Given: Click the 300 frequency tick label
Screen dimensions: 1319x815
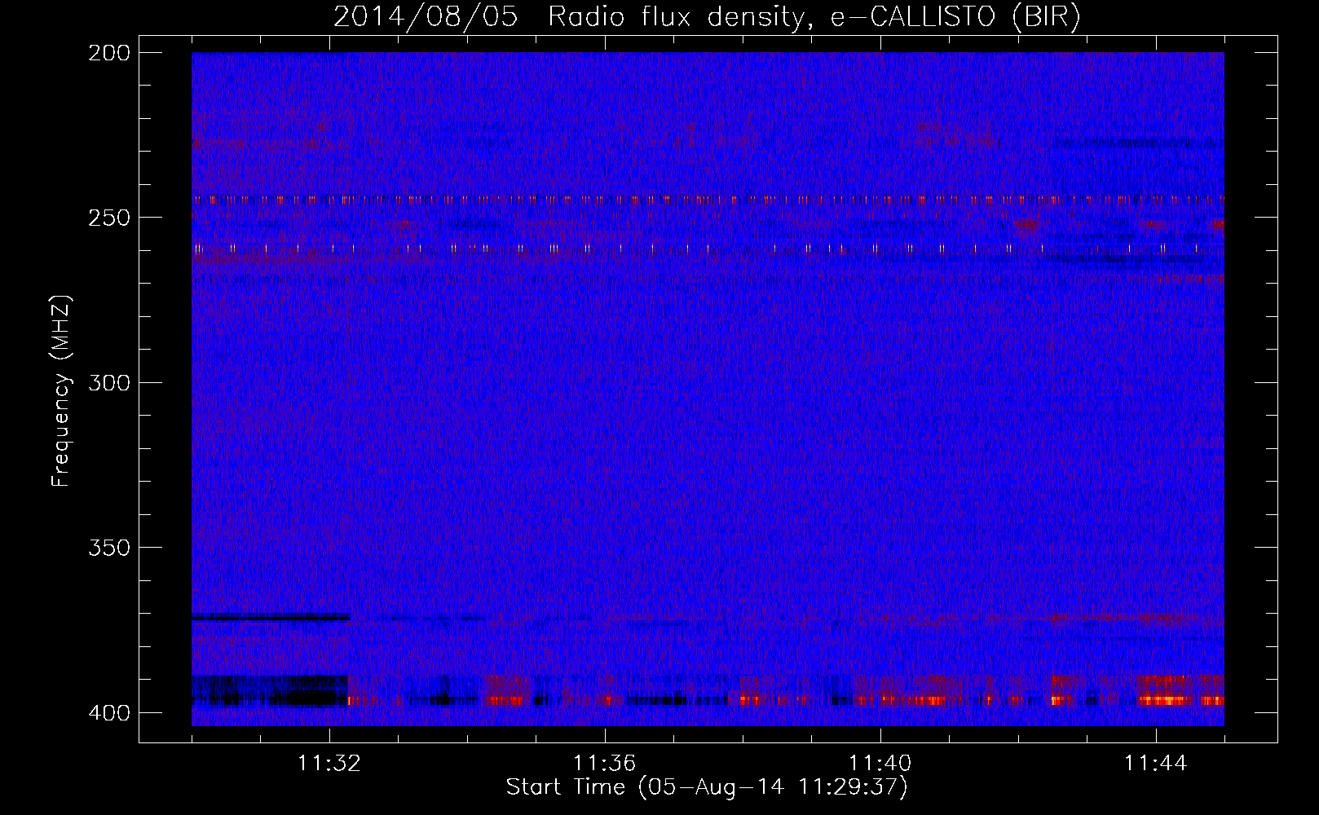Looking at the screenshot, I should (108, 383).
